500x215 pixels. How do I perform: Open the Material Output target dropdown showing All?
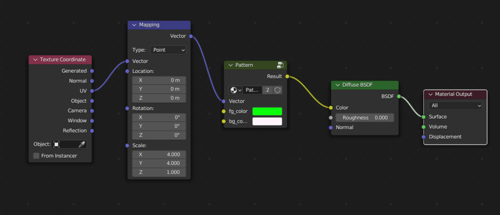point(455,105)
